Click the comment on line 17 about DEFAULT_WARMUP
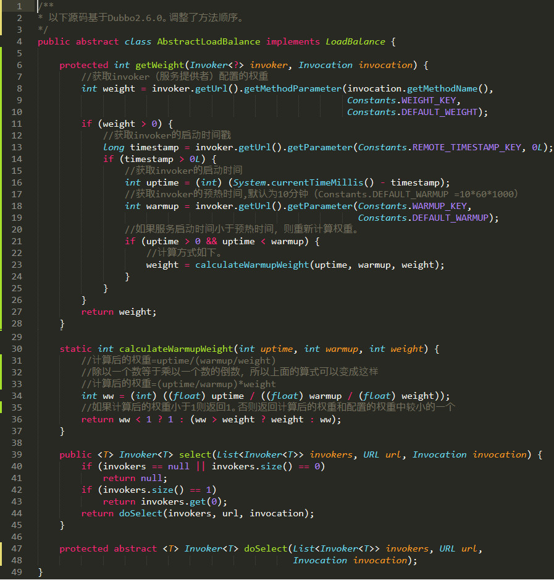 (322, 194)
